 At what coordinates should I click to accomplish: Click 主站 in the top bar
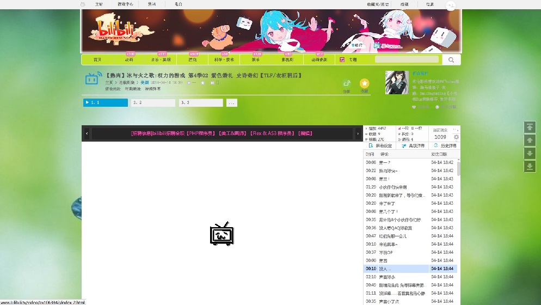click(x=99, y=4)
